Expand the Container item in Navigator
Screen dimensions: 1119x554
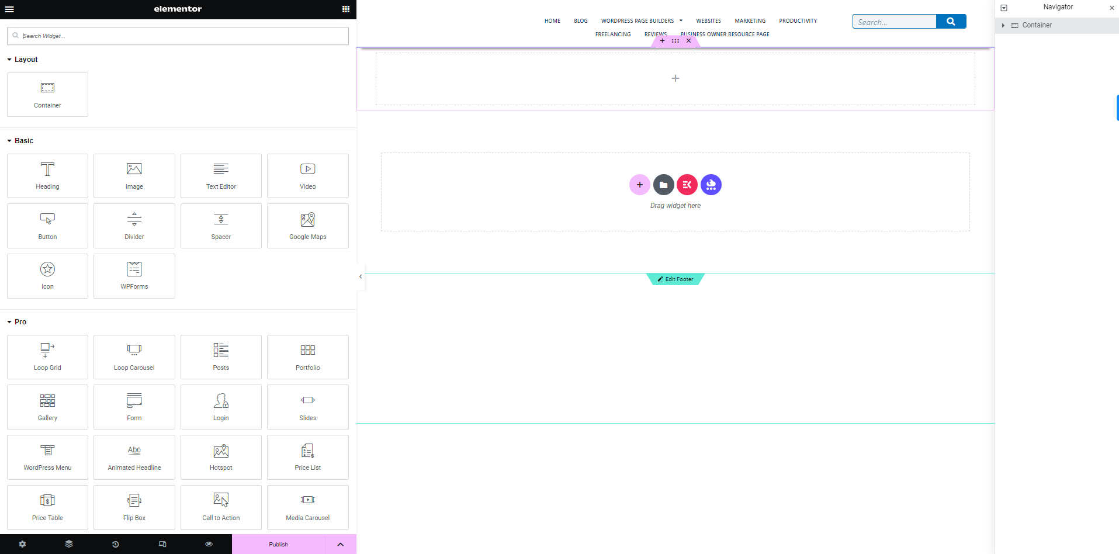[1003, 25]
